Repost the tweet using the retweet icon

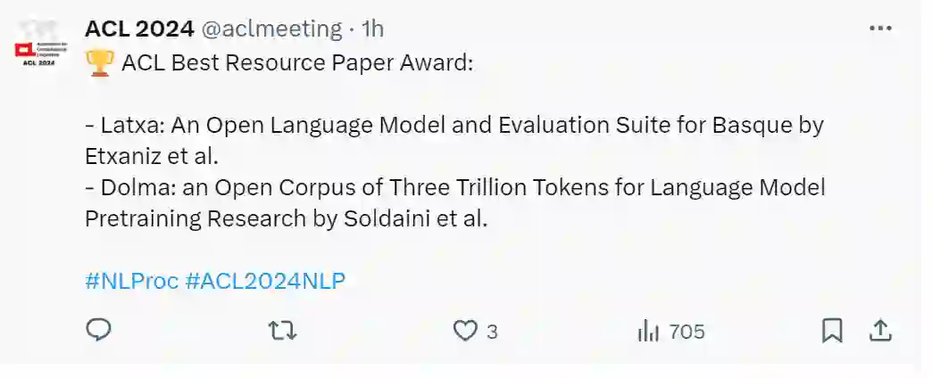click(x=283, y=331)
